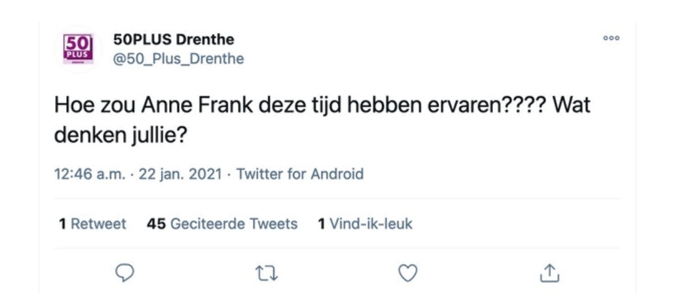
Task: Like the tweet with heart icon
Action: coord(408,272)
